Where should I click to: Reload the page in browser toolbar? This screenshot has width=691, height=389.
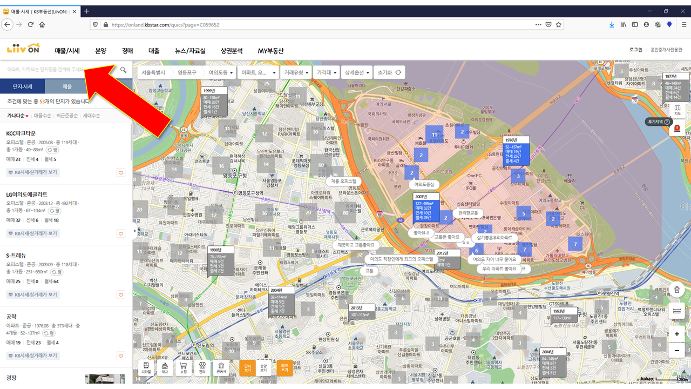coord(31,24)
